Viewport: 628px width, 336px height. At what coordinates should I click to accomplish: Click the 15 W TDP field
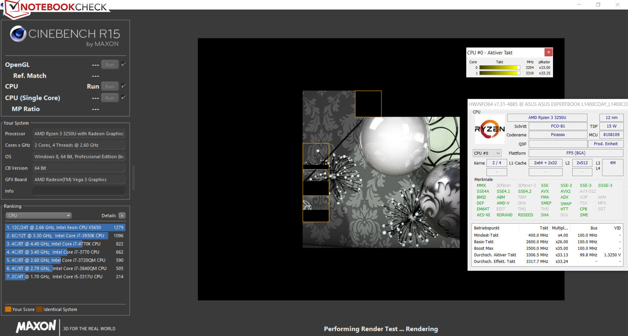611,126
